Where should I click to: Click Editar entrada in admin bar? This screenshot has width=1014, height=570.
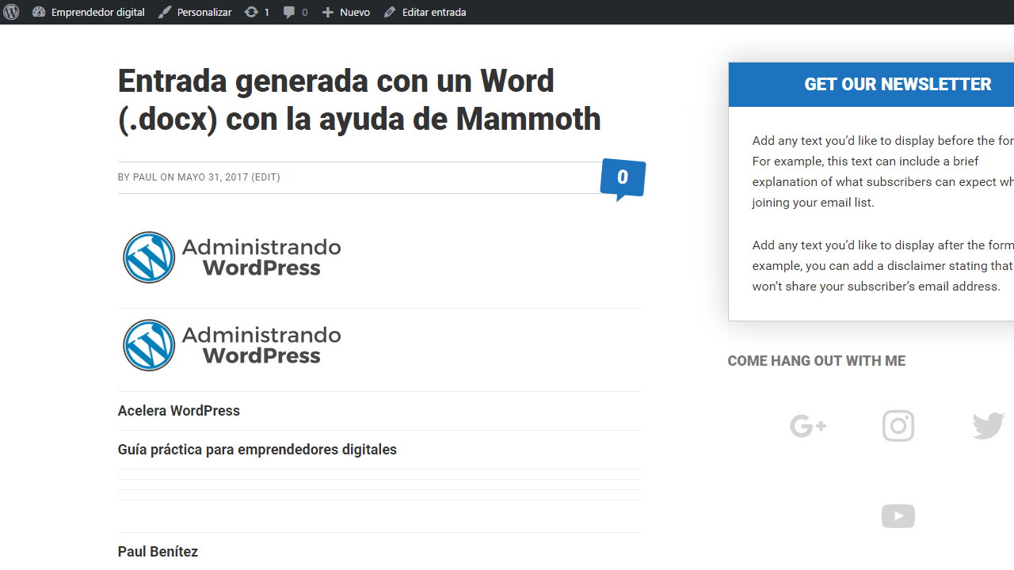pyautogui.click(x=425, y=12)
